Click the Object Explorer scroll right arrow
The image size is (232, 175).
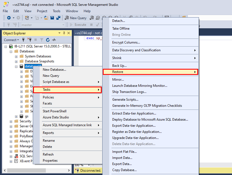coord(69,170)
